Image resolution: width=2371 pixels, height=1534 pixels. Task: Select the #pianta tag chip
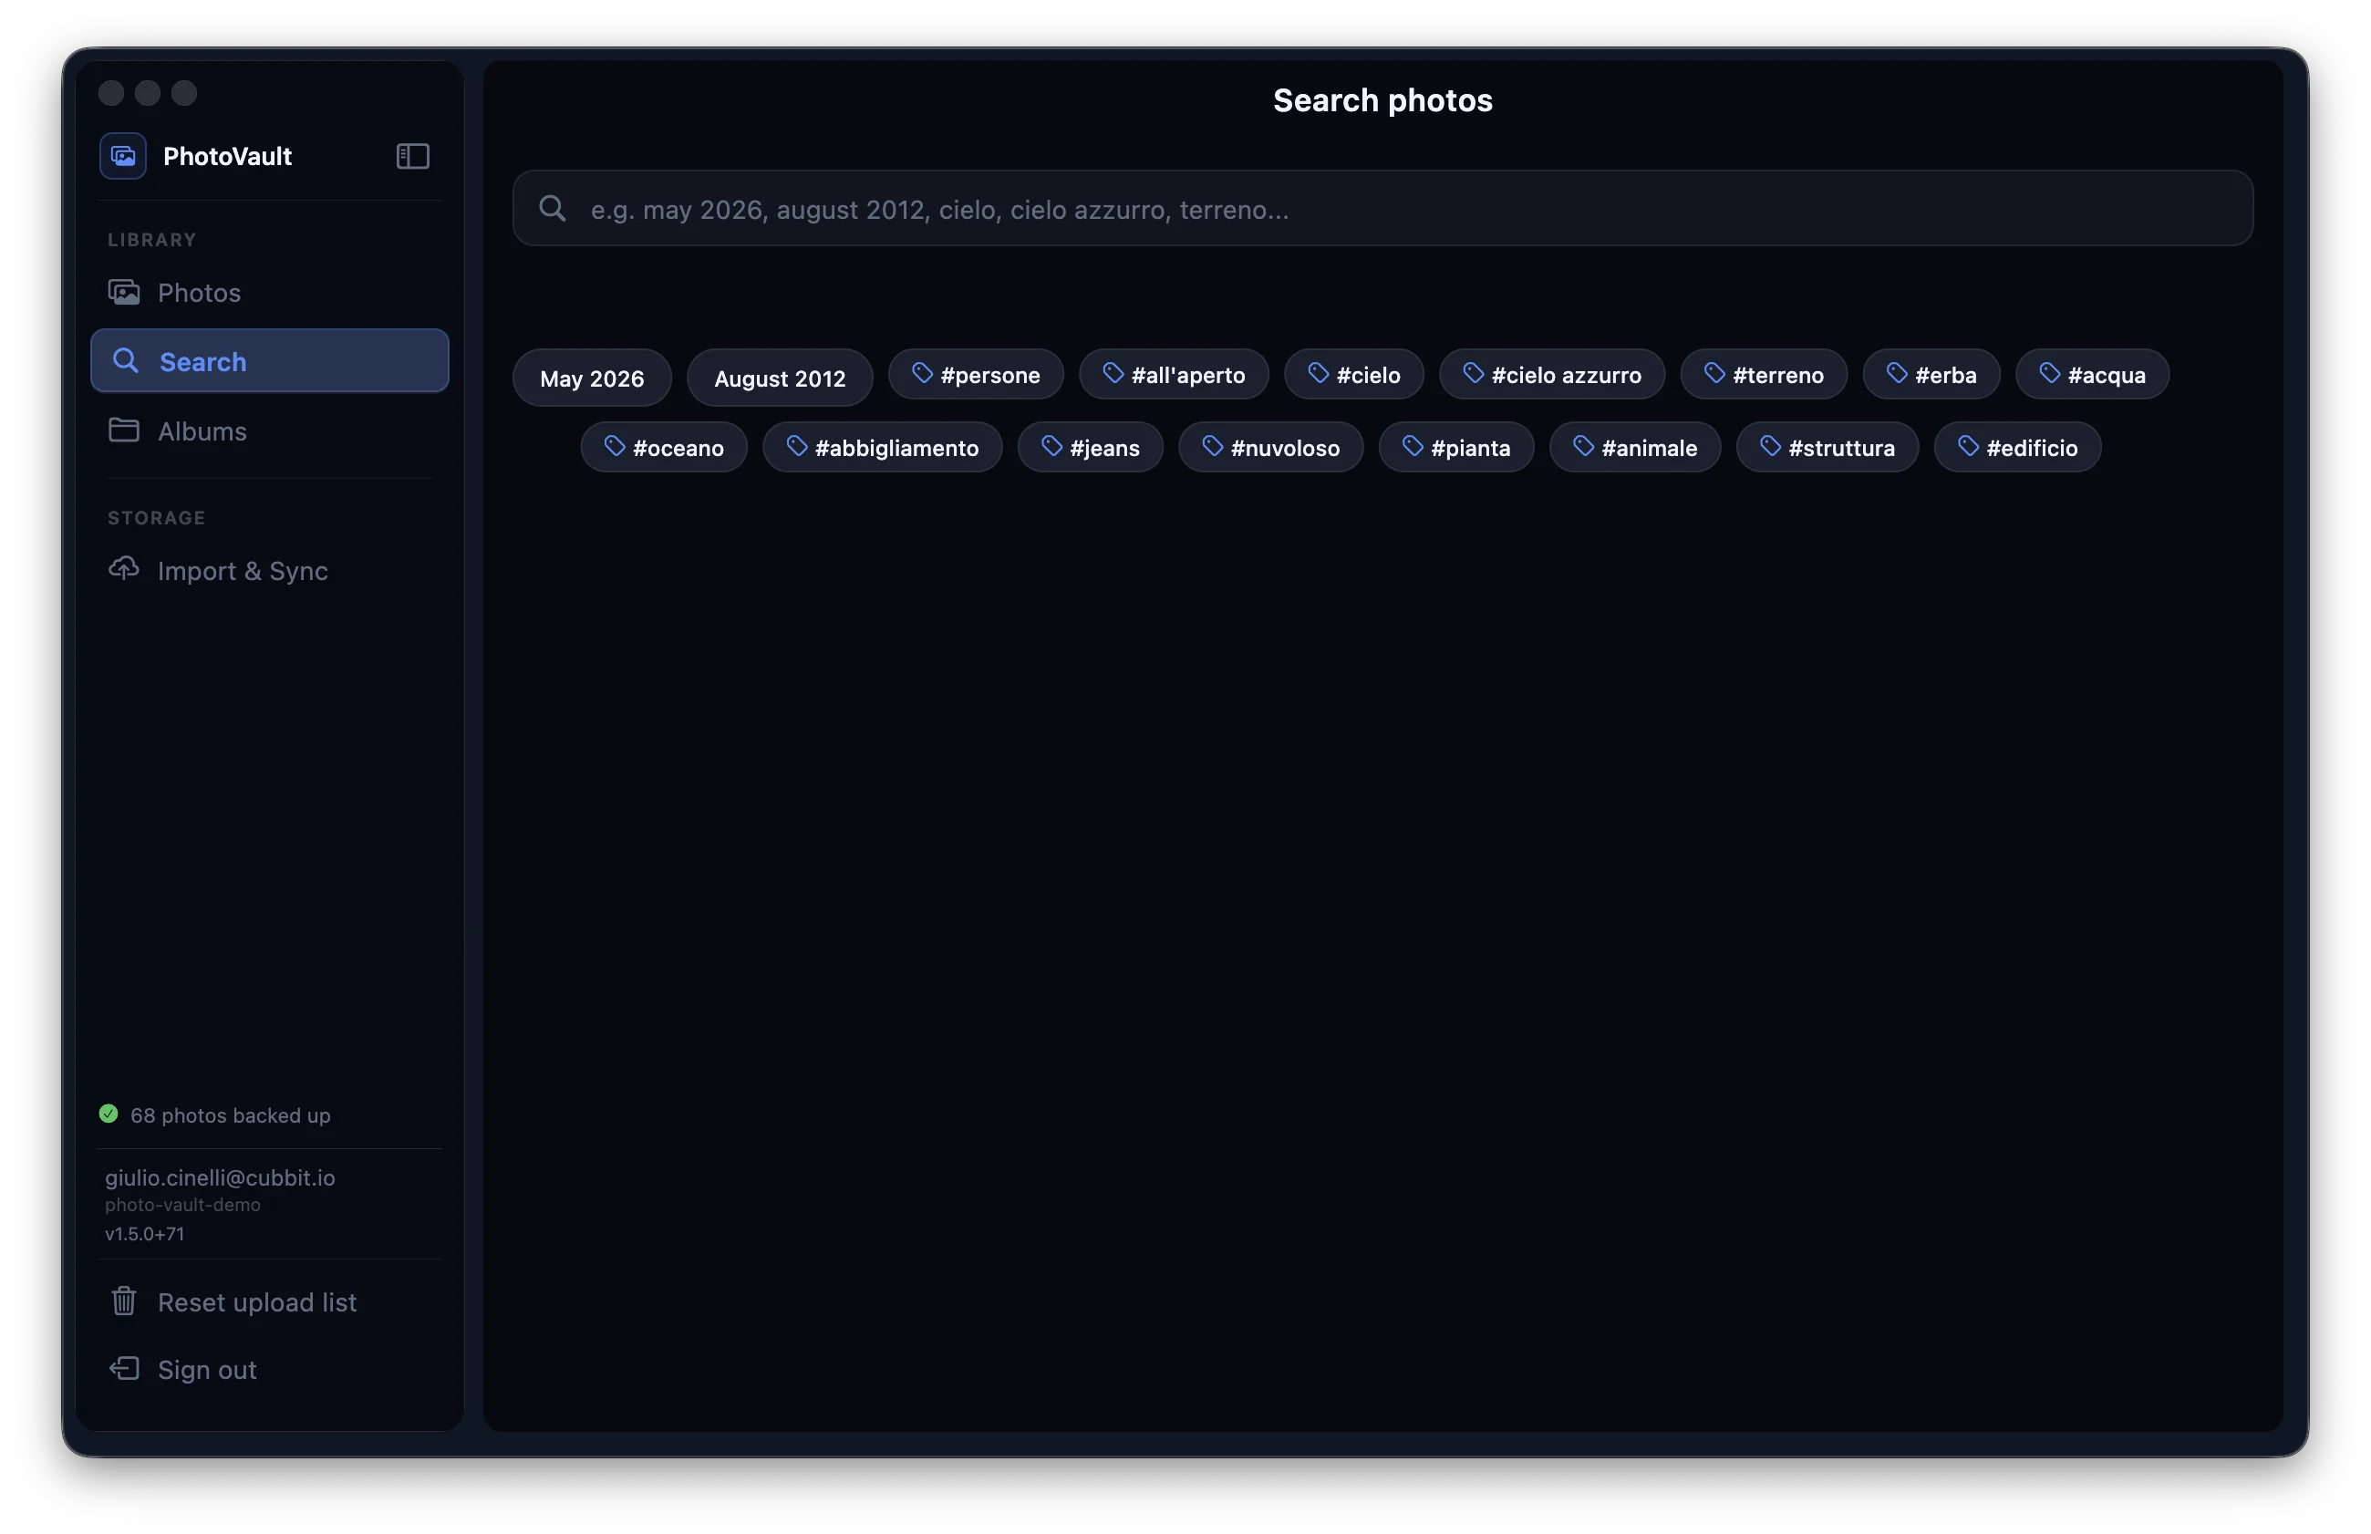point(1457,446)
